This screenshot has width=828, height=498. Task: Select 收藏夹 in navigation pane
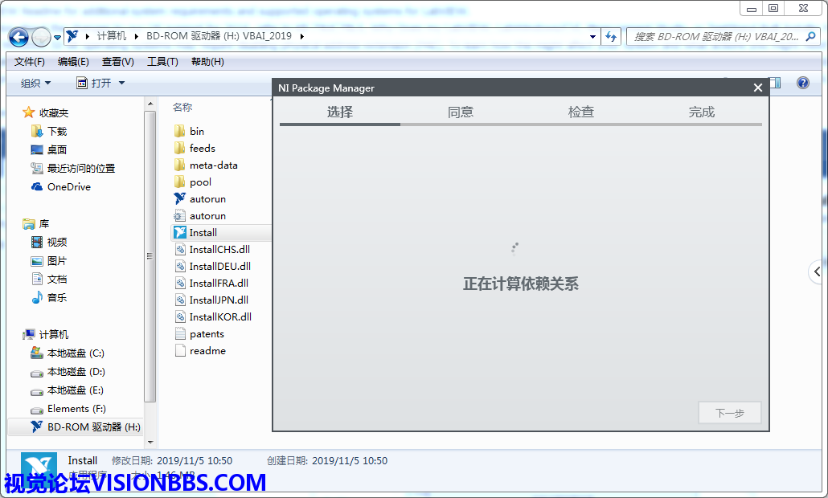46,113
